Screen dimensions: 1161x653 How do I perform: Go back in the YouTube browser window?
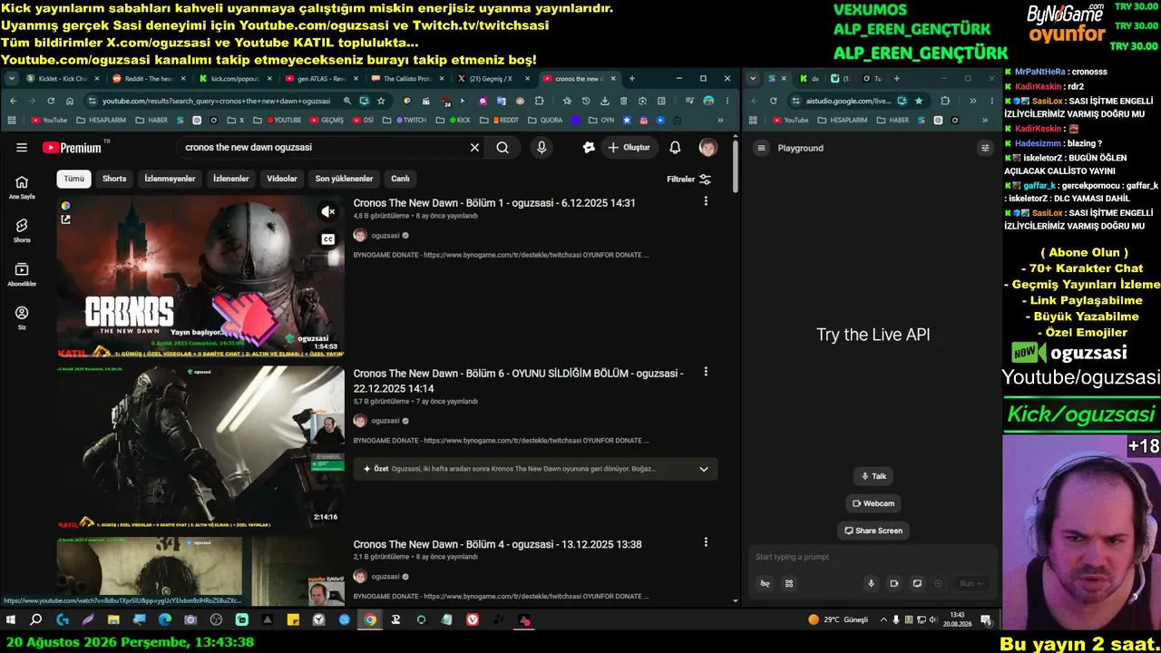tap(13, 101)
